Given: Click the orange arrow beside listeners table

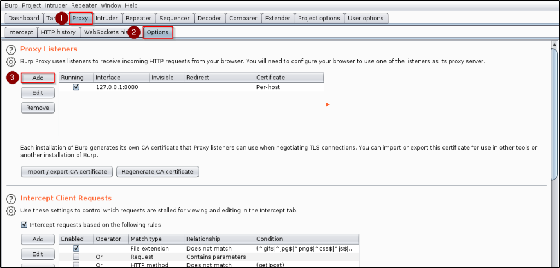Looking at the screenshot, I should click(x=328, y=104).
